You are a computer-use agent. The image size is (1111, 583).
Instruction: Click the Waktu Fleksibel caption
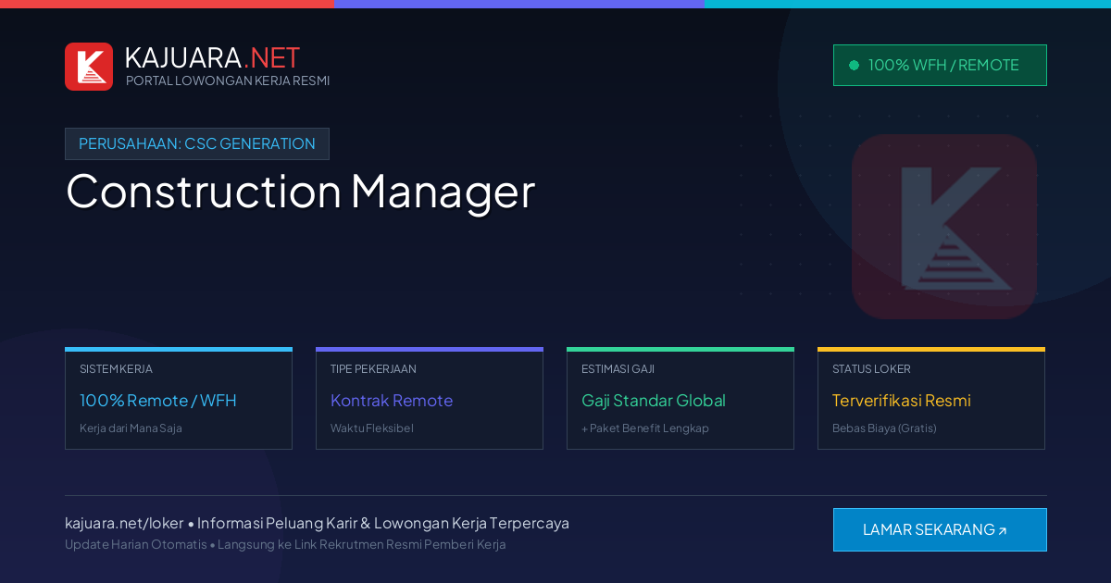click(x=372, y=428)
